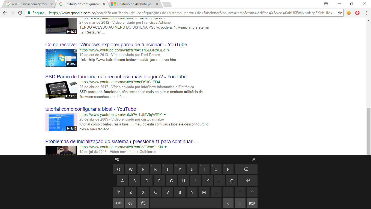Click the scrollbar up arrow
Viewport: 371px width, 209px height.
(x=369, y=20)
